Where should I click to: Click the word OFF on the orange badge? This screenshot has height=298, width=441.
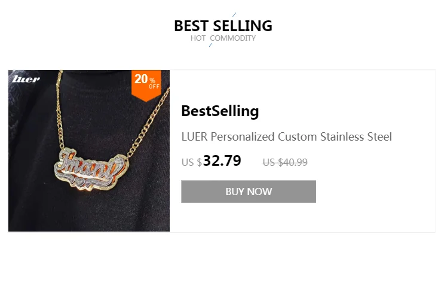[x=154, y=87]
